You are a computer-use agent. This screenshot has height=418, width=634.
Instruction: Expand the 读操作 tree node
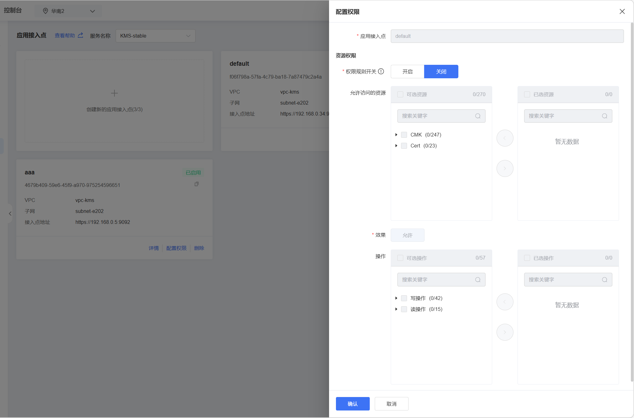pos(396,309)
